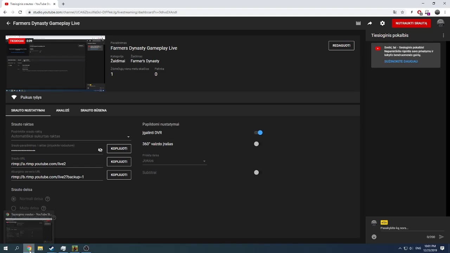
Task: Open OBS Studio from the taskbar
Action: [86, 248]
